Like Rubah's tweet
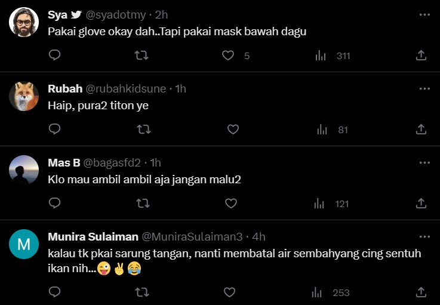 click(x=233, y=129)
